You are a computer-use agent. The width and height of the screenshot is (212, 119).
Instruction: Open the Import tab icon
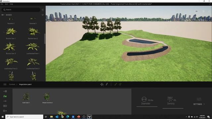[5, 91]
